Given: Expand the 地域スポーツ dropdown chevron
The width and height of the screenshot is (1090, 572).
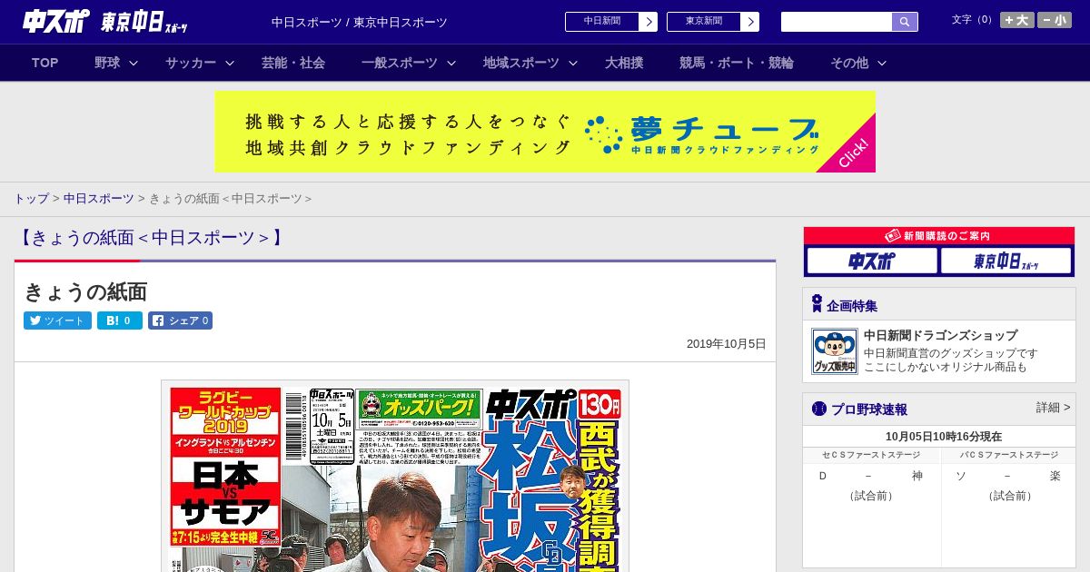Looking at the screenshot, I should pos(573,63).
